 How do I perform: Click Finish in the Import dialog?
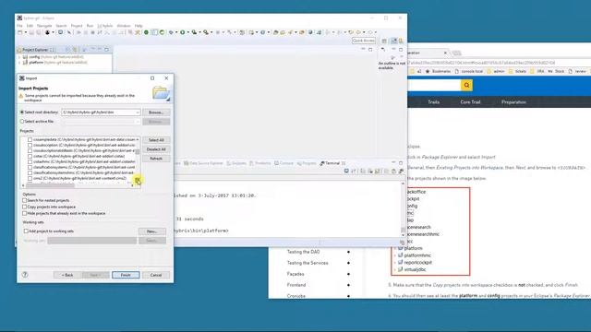click(126, 275)
